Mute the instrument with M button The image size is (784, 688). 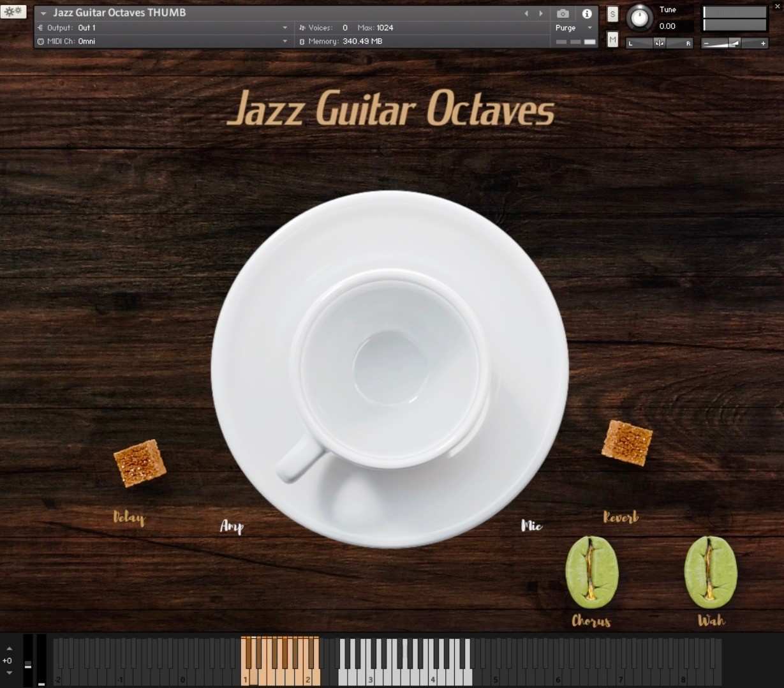[612, 40]
